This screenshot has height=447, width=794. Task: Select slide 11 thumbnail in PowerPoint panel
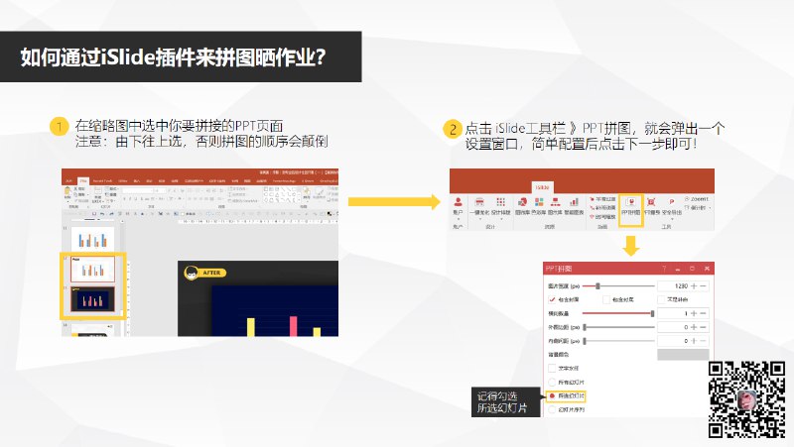[x=92, y=238]
